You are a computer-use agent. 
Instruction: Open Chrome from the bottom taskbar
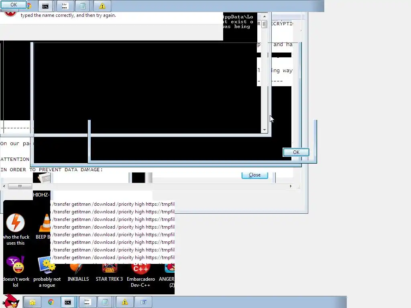click(x=51, y=302)
